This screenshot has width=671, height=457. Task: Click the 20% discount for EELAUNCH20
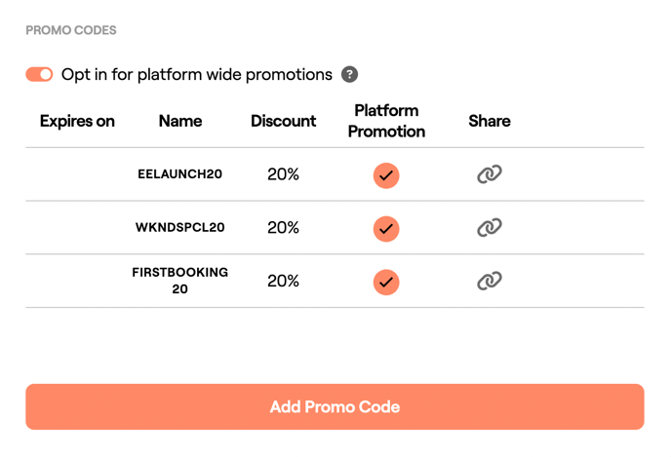(x=283, y=175)
